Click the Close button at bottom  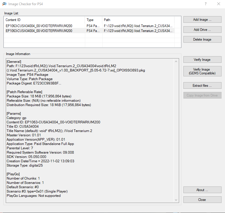202,200
